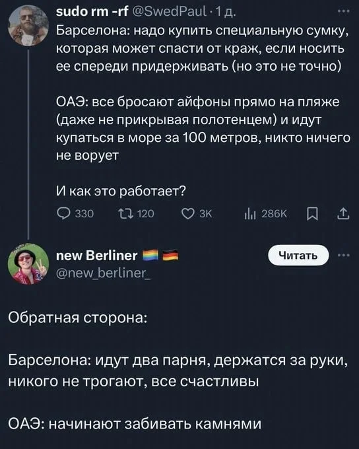Screen dimensions: 359x449
Task: Click the retweet count 120
Action: [146, 214]
